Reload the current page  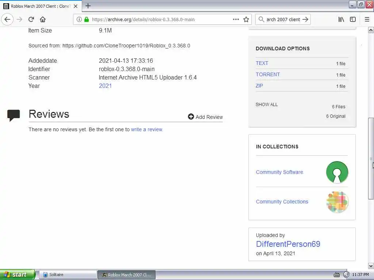[31, 20]
